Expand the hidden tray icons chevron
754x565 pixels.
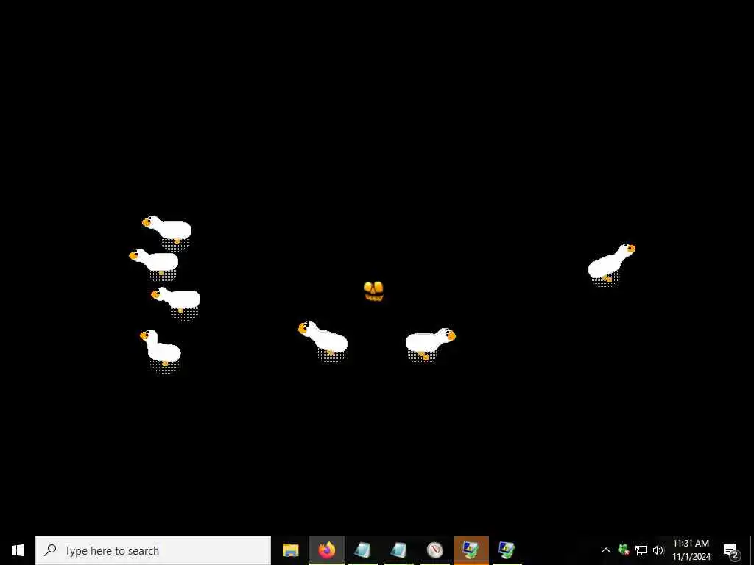point(606,550)
